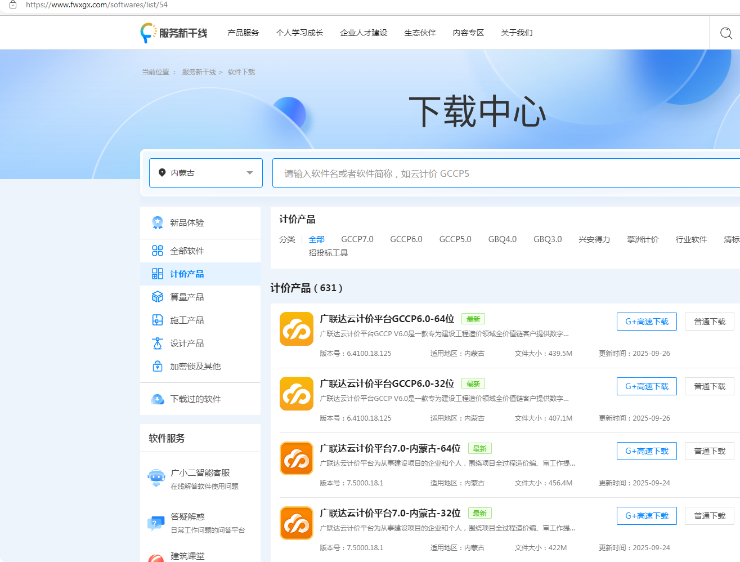The height and width of the screenshot is (562, 740).
Task: Click the 计价产品 sidebar icon
Action: (x=158, y=274)
